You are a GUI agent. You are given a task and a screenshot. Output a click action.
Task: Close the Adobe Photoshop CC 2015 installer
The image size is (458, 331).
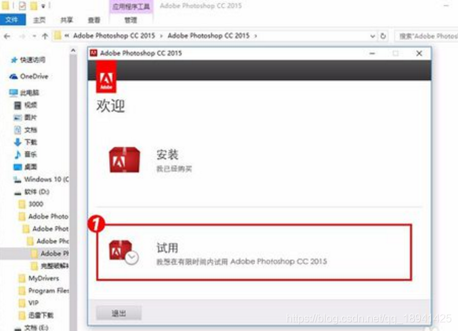click(x=419, y=53)
